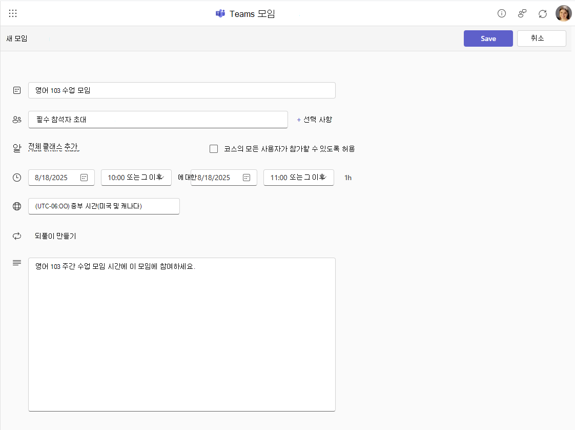Check 코스의 모든 사용자가 참가할 수 있도록 허용 checkbox

[x=213, y=149]
